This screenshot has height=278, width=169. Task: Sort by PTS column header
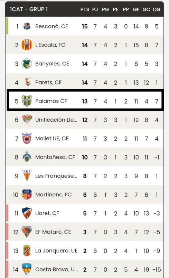pyautogui.click(x=85, y=9)
